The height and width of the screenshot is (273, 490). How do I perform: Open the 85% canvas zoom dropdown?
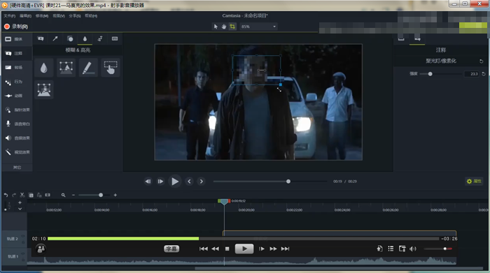258,27
